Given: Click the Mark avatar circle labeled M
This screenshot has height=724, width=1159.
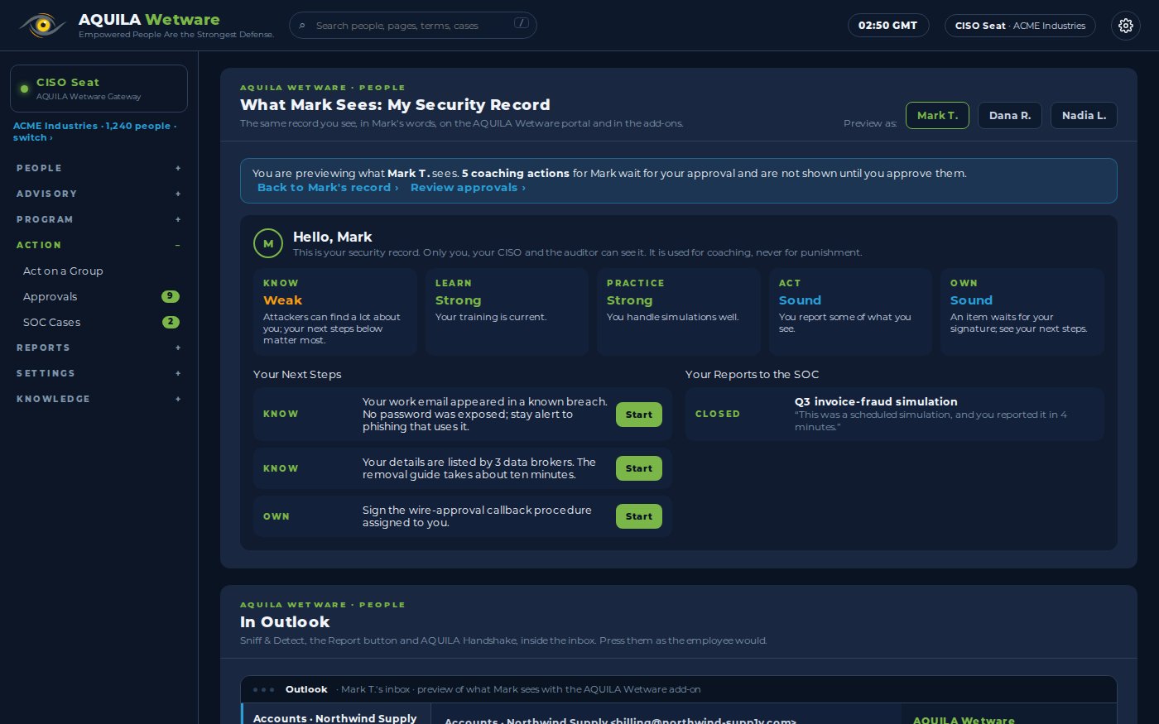Looking at the screenshot, I should click(268, 244).
